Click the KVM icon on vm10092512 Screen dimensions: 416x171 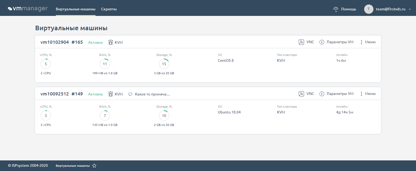click(110, 94)
